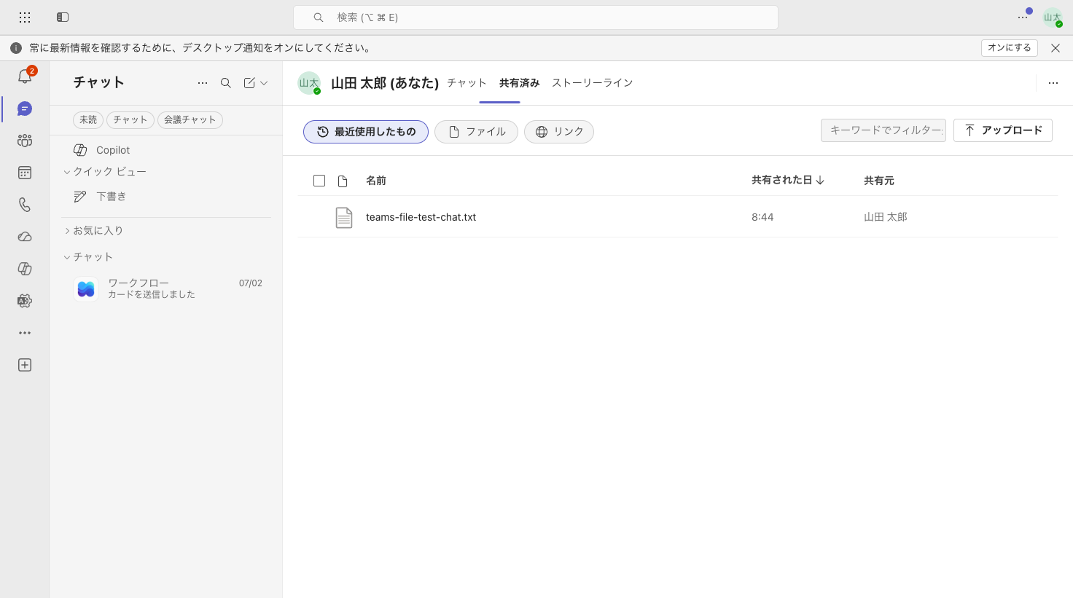Image resolution: width=1073 pixels, height=598 pixels.
Task: Collapse the チャット section in list
Action: coord(88,257)
